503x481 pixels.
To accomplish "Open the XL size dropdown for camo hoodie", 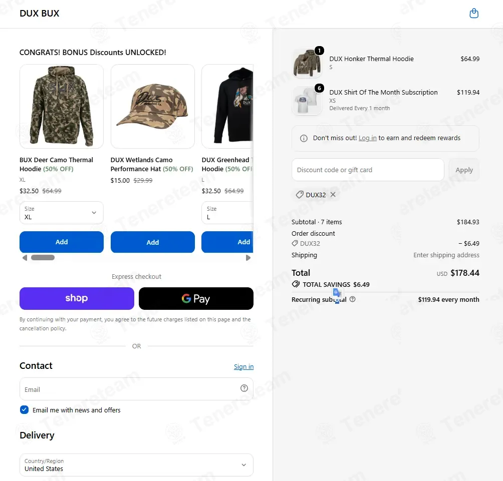I will tap(62, 213).
